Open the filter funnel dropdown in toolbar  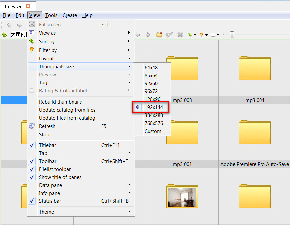[x=203, y=35]
